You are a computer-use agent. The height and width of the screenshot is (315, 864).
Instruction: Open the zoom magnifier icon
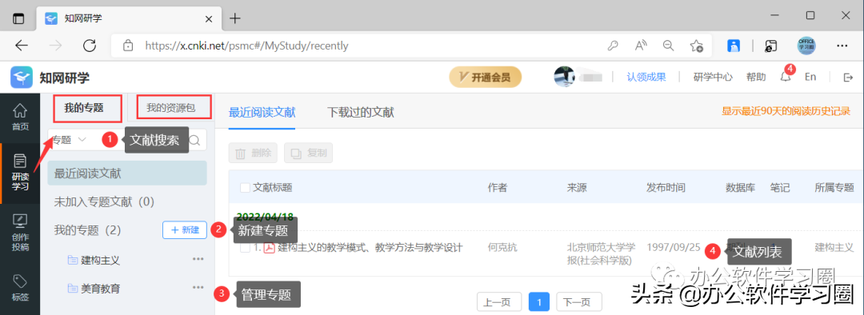[x=668, y=46]
